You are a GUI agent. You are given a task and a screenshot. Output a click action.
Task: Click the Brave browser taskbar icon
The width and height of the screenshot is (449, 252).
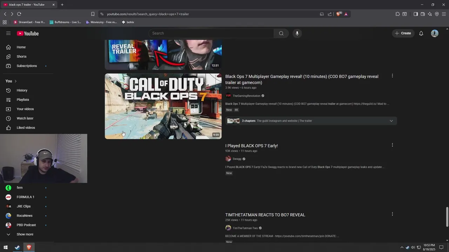(x=29, y=247)
